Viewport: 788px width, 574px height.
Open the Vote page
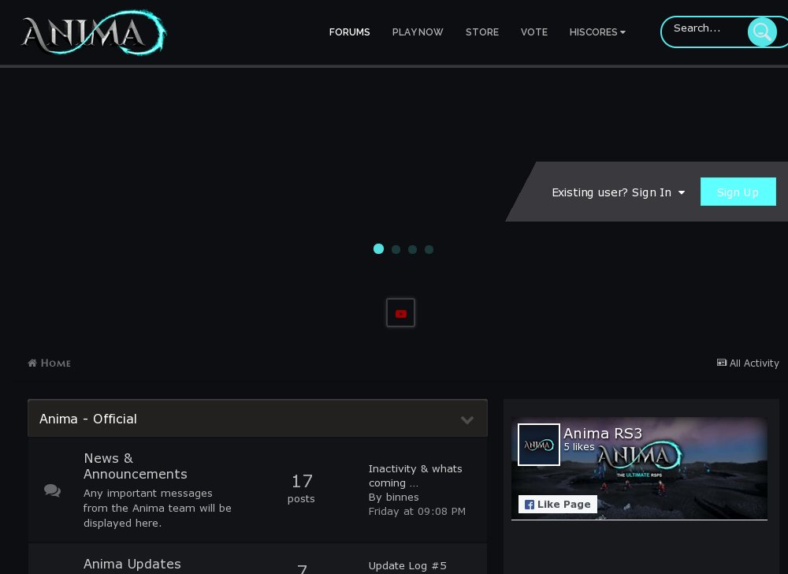click(534, 32)
